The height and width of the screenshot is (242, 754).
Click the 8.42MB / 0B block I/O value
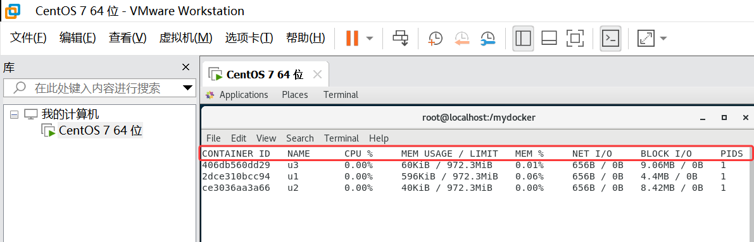(x=672, y=188)
